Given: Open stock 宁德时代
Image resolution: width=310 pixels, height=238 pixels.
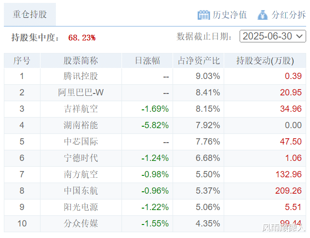Looking at the screenshot, I should coord(81,158).
